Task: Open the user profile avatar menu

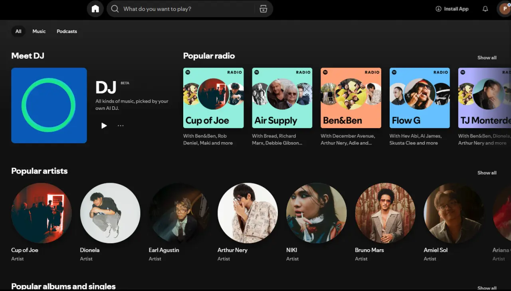Action: [x=504, y=9]
